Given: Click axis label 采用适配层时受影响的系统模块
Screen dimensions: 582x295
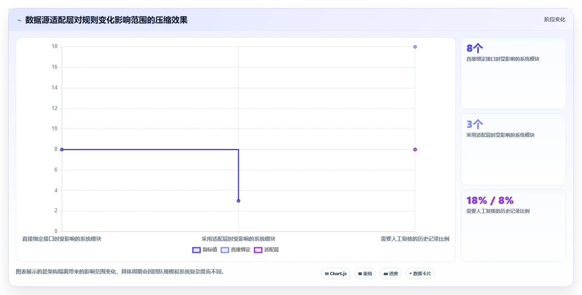Looking at the screenshot, I should 238,239.
